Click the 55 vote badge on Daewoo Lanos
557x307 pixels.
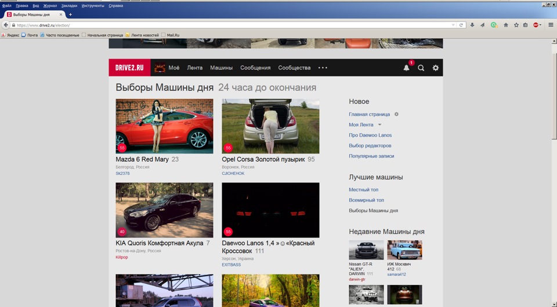point(228,232)
